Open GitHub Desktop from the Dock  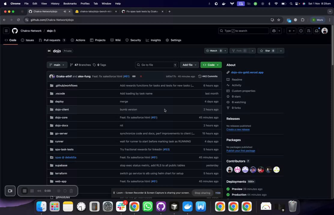[161, 207]
